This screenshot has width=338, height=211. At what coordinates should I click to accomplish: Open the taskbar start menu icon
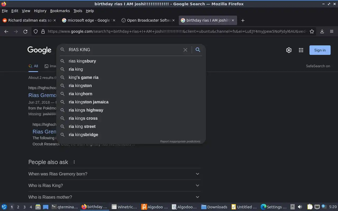4,207
